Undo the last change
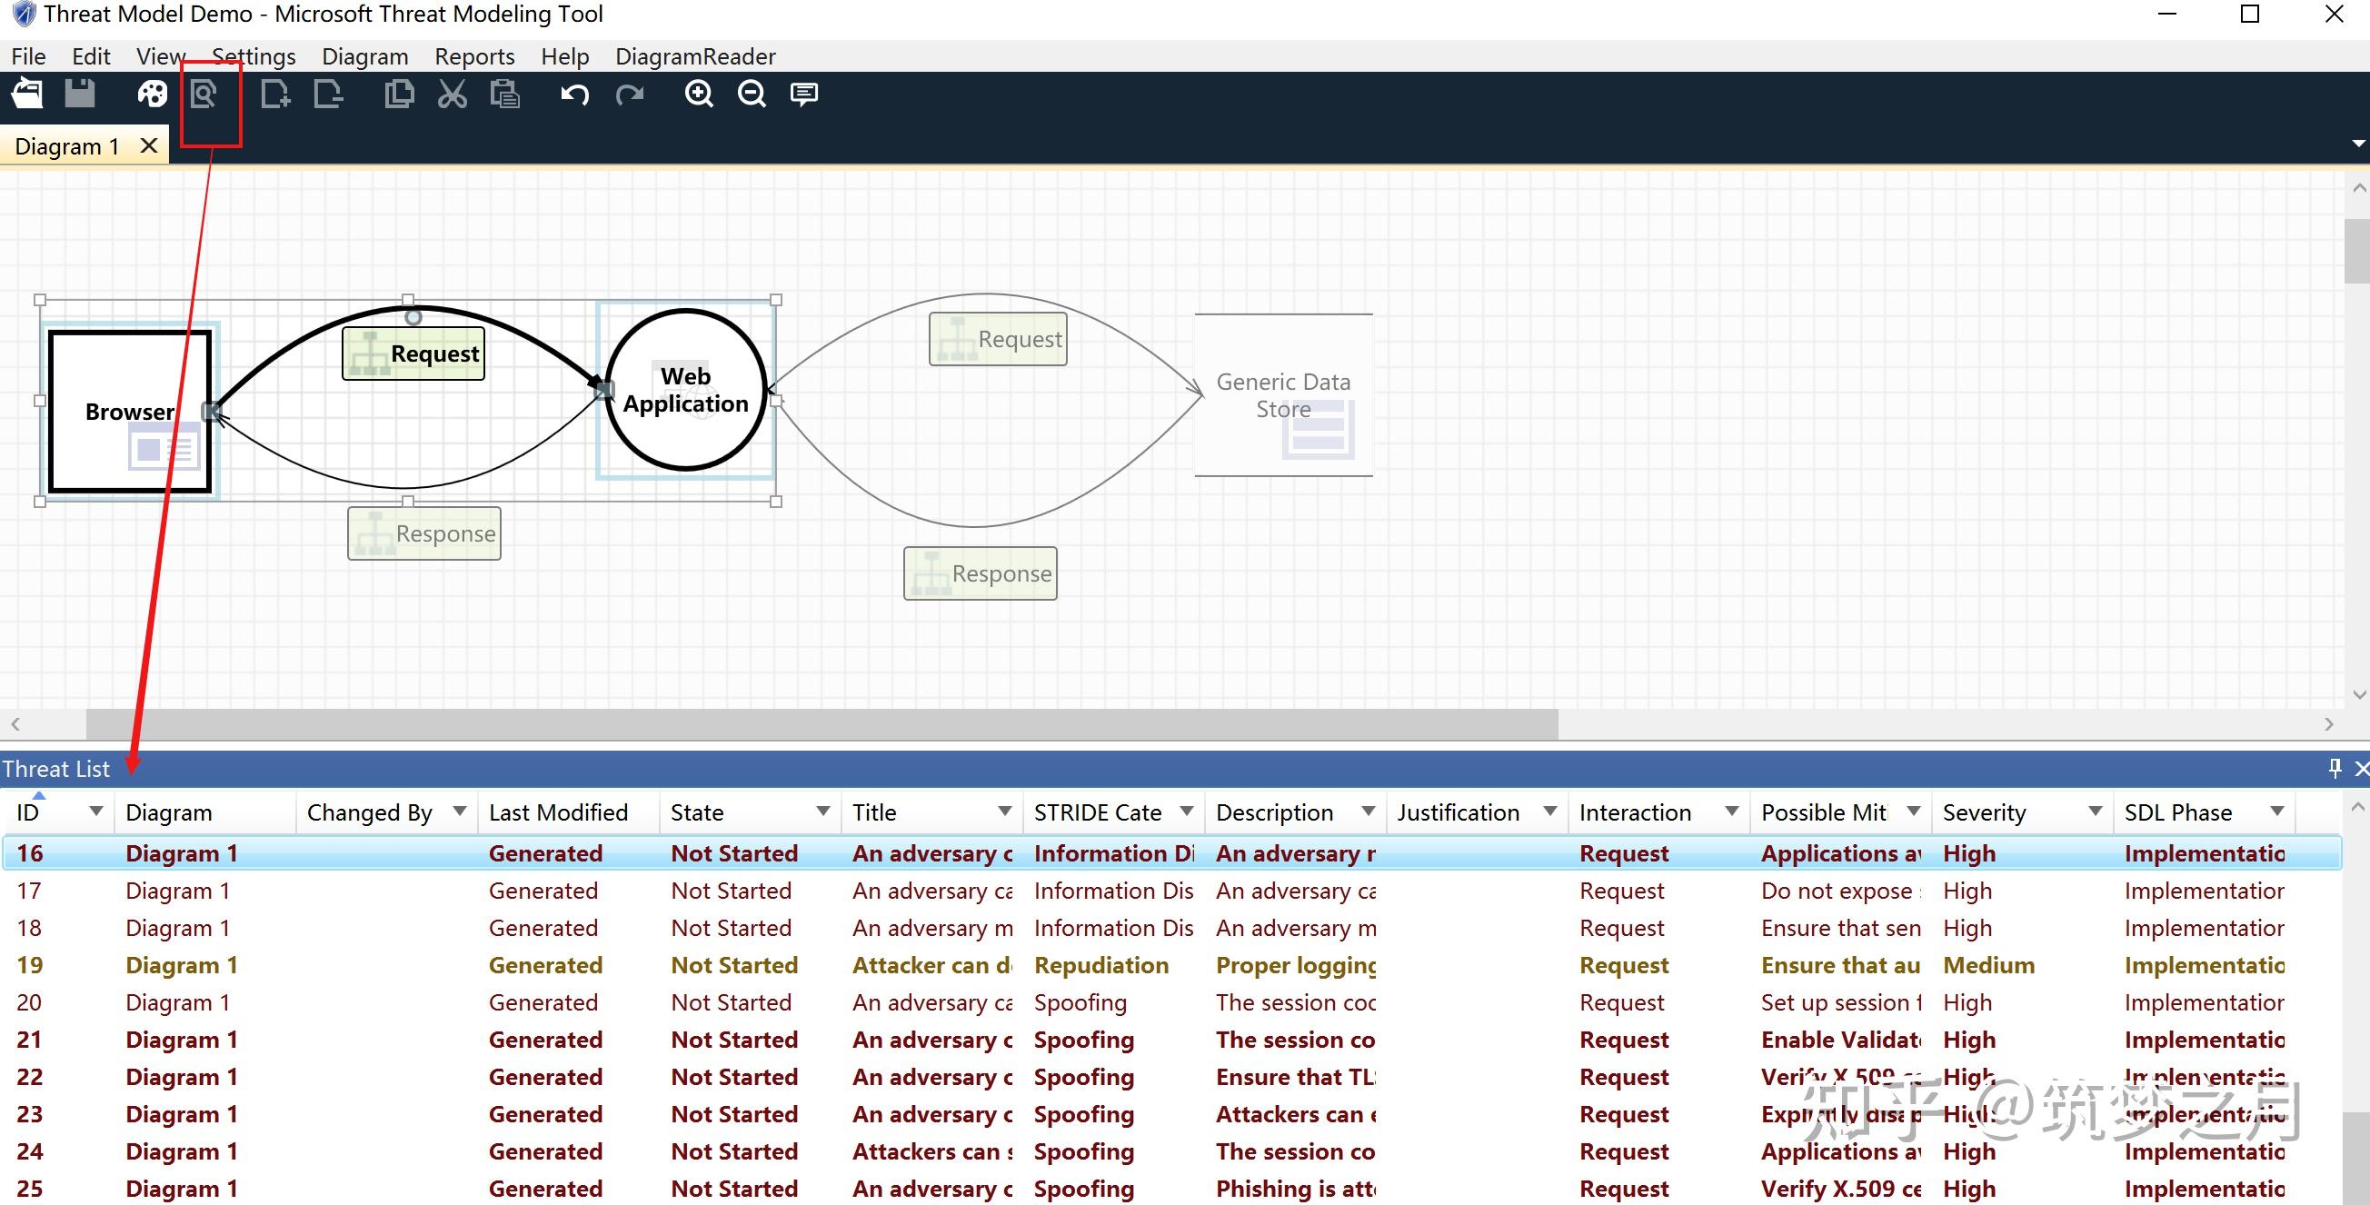 pyautogui.click(x=575, y=94)
